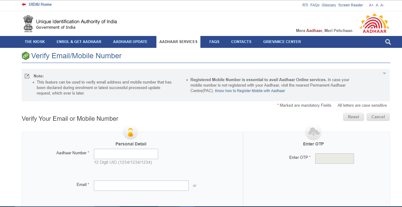Viewport: 402px width, 207px height.
Task: Open THE KIOSK tab
Action: click(x=35, y=42)
